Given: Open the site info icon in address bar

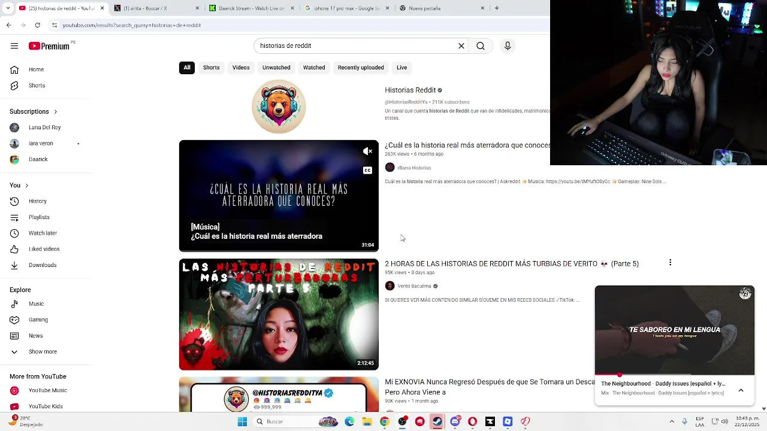Looking at the screenshot, I should tap(55, 25).
